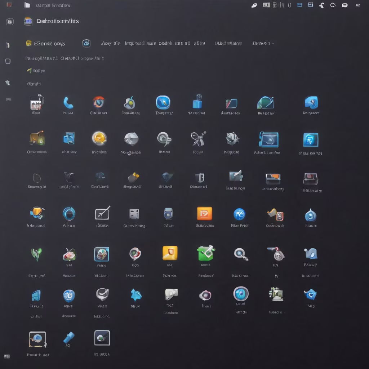
Task: Open the blue safari compass icon
Action: (x=163, y=103)
